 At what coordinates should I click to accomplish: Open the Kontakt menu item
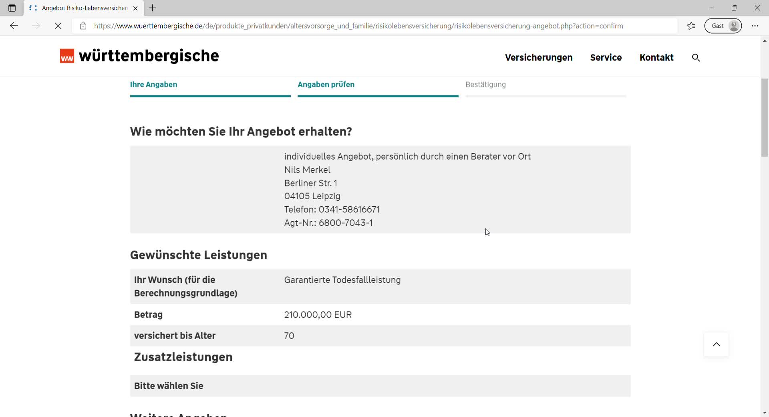(656, 58)
